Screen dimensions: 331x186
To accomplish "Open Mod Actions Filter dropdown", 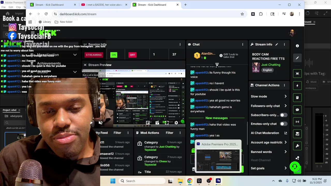I will [x=169, y=133].
